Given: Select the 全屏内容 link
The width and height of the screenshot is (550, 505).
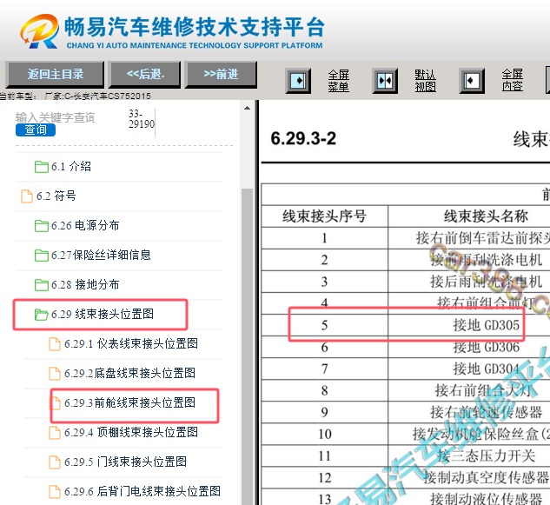Looking at the screenshot, I should click(x=512, y=81).
